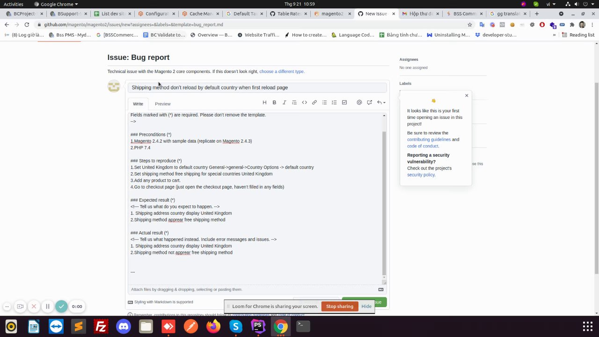The width and height of the screenshot is (599, 337).
Task: Open the Activities overview
Action: [x=14, y=4]
